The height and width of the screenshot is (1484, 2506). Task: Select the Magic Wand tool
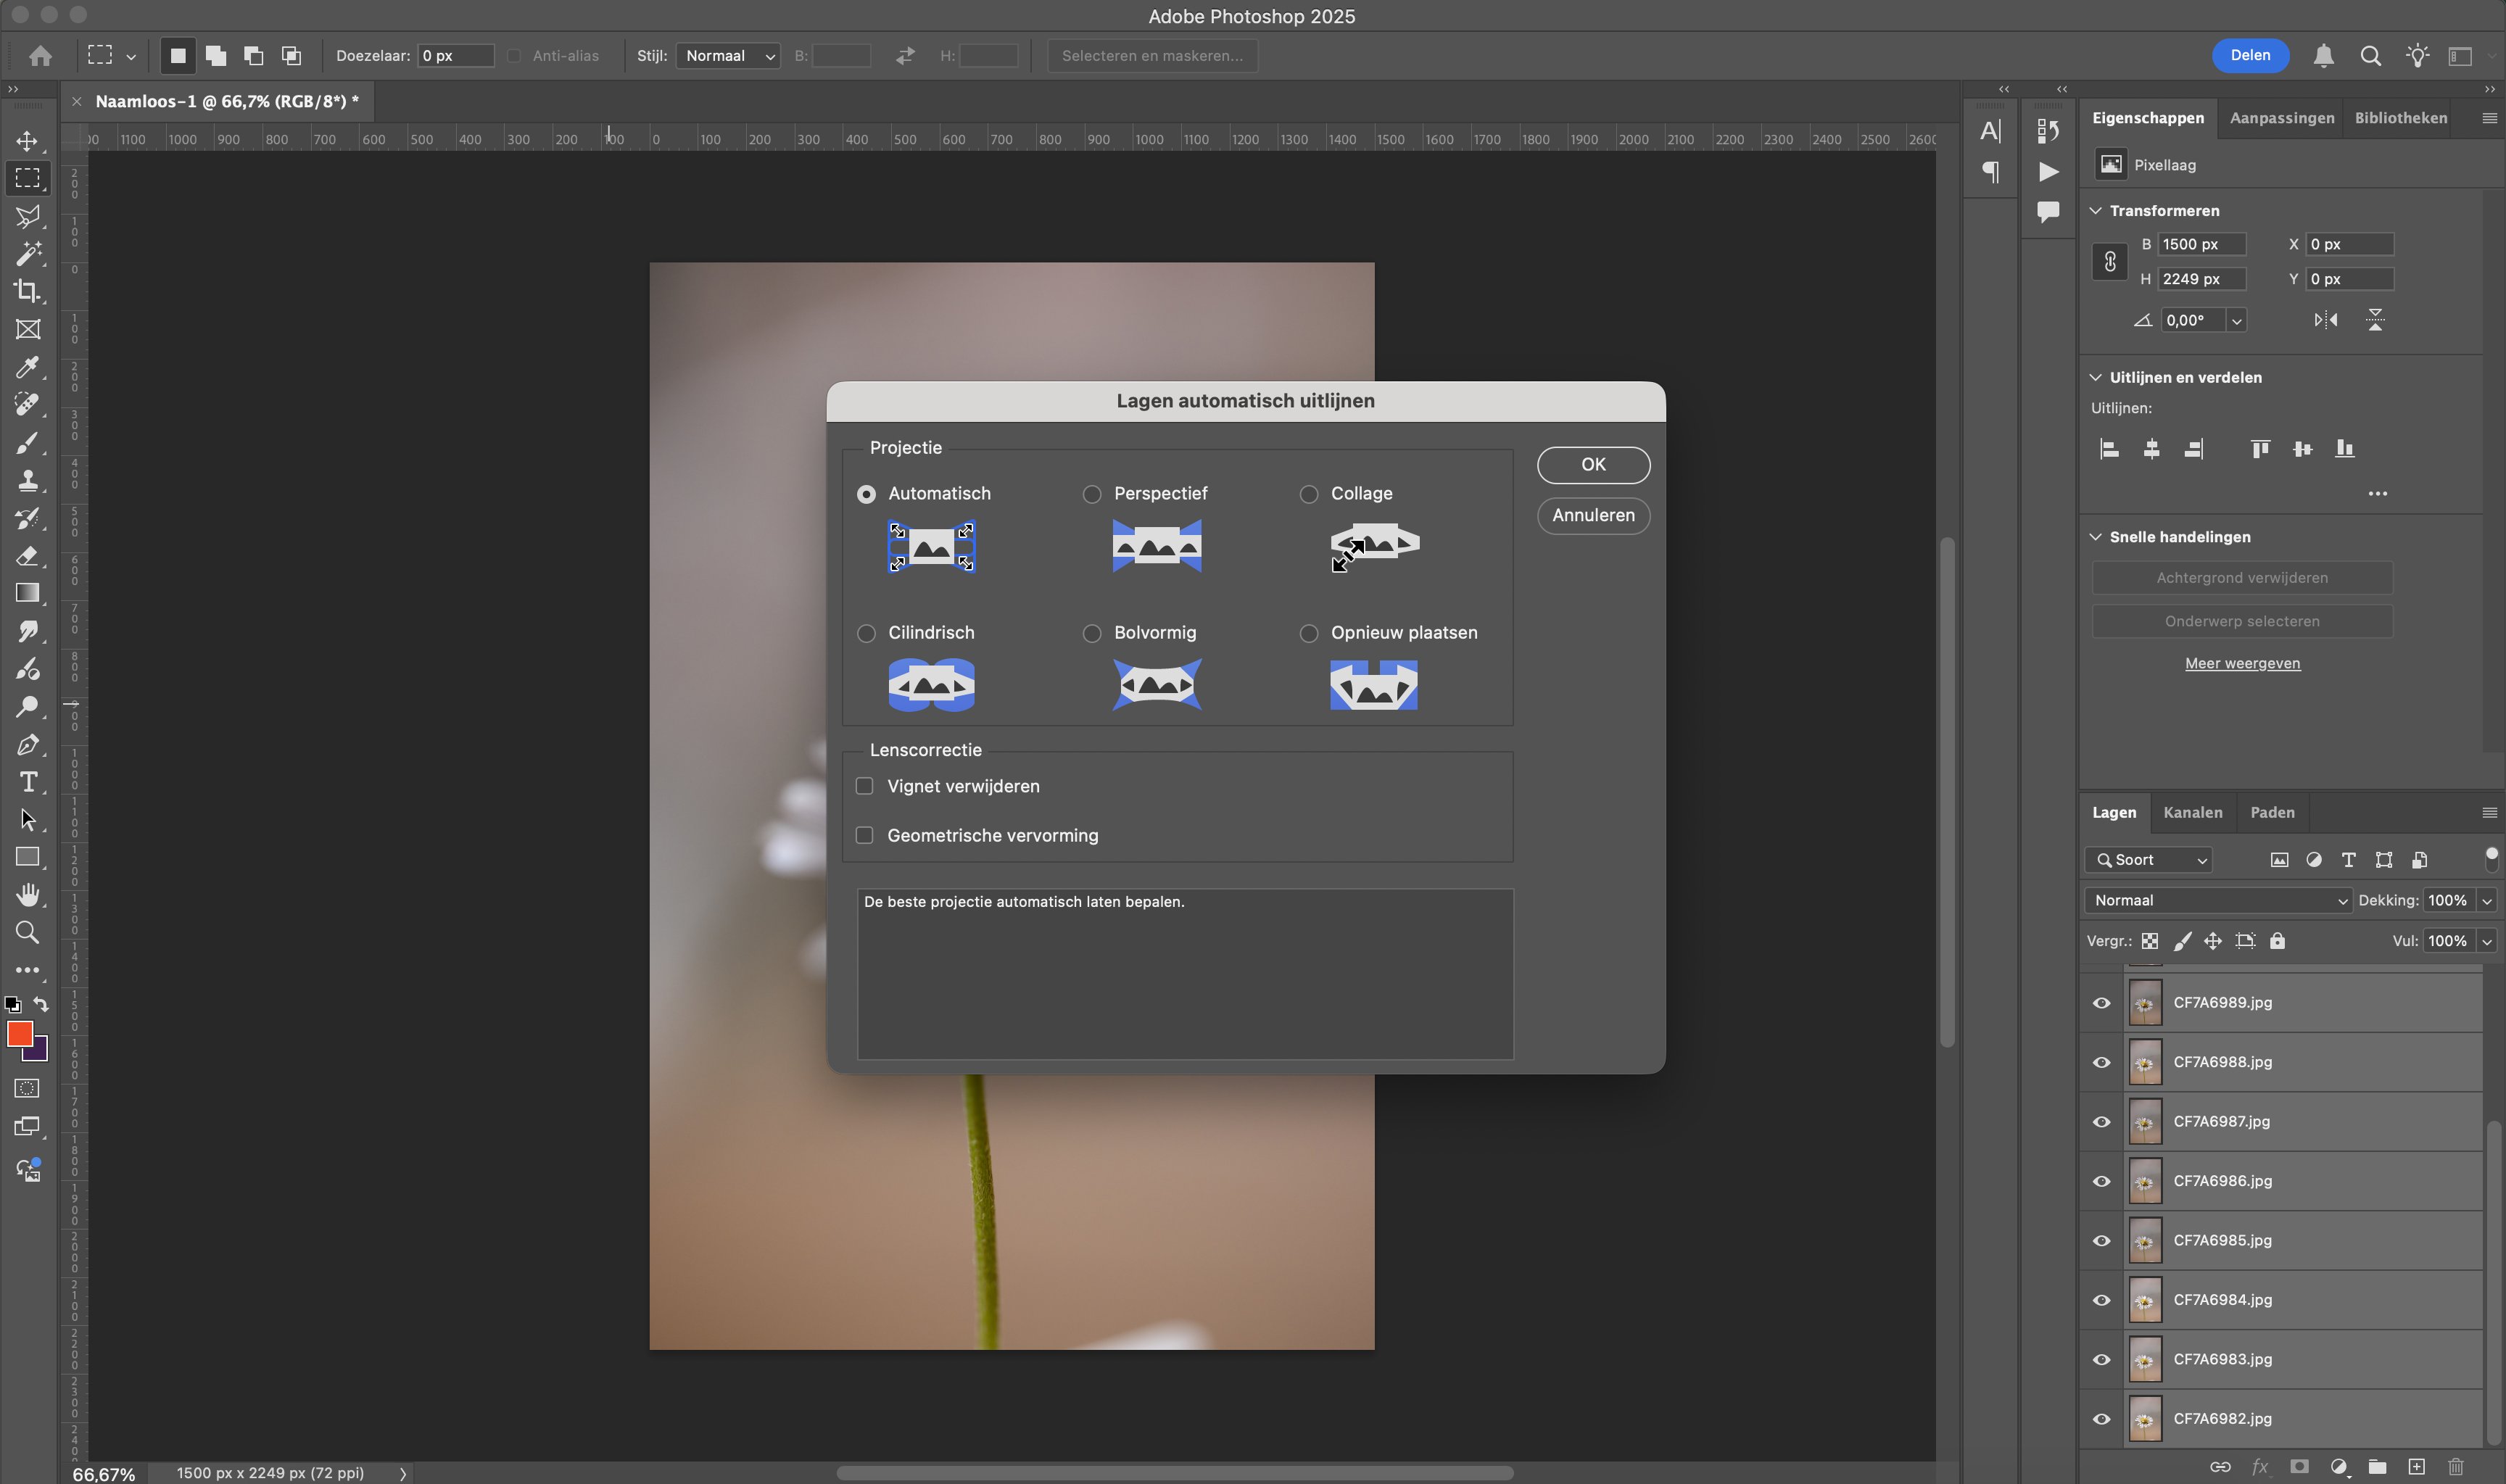coord(27,254)
